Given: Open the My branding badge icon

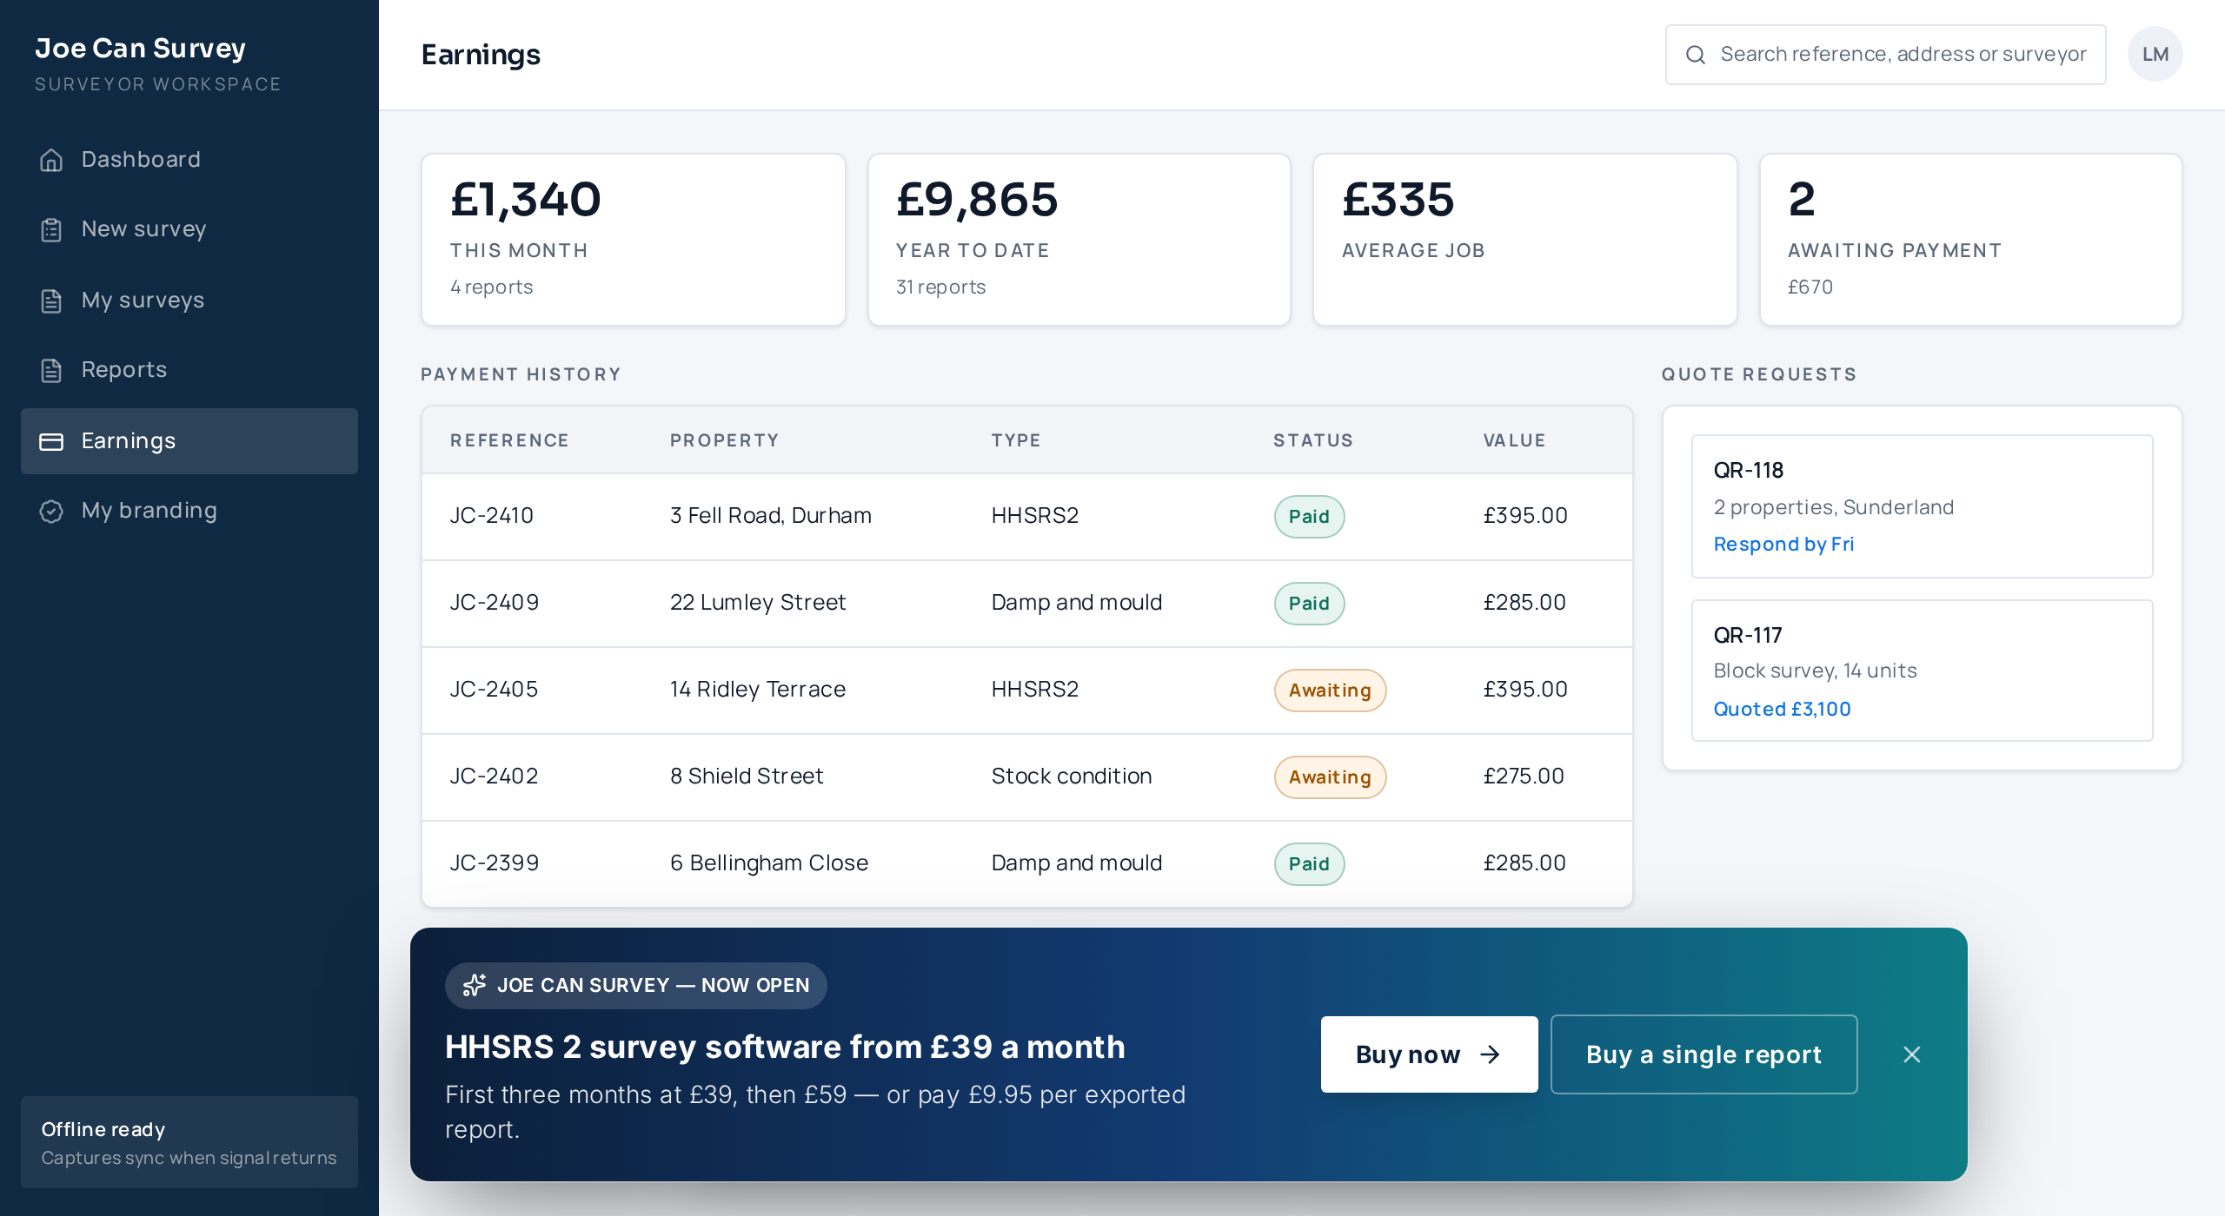Looking at the screenshot, I should tap(51, 511).
